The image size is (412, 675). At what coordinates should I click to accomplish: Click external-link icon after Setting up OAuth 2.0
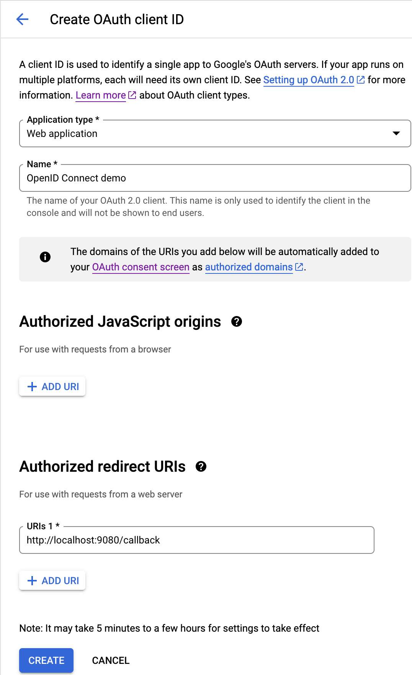pyautogui.click(x=361, y=80)
